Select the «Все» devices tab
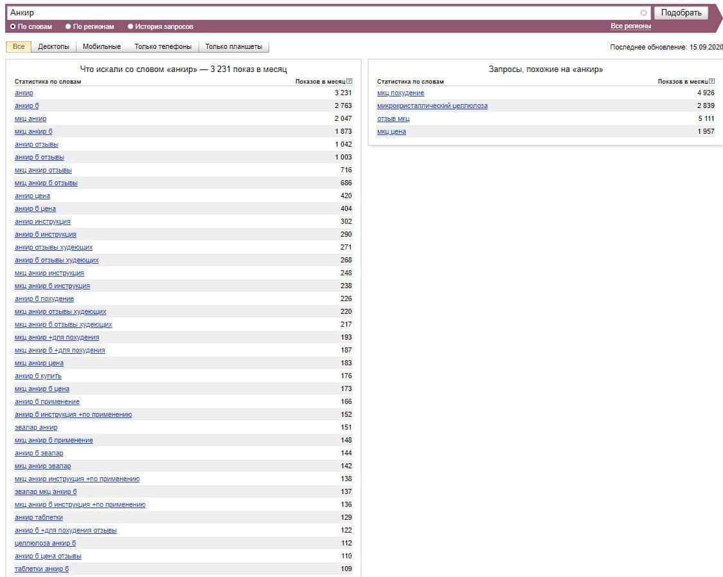The height and width of the screenshot is (577, 723). (19, 47)
